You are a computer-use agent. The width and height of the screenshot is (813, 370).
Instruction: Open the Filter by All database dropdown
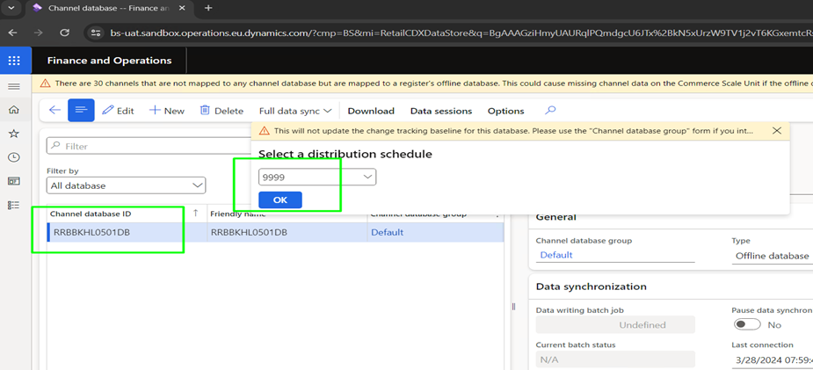tap(126, 185)
